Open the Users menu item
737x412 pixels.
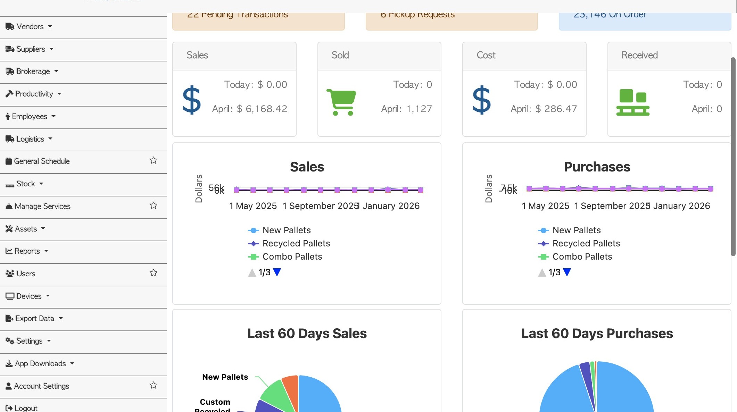[x=26, y=274]
